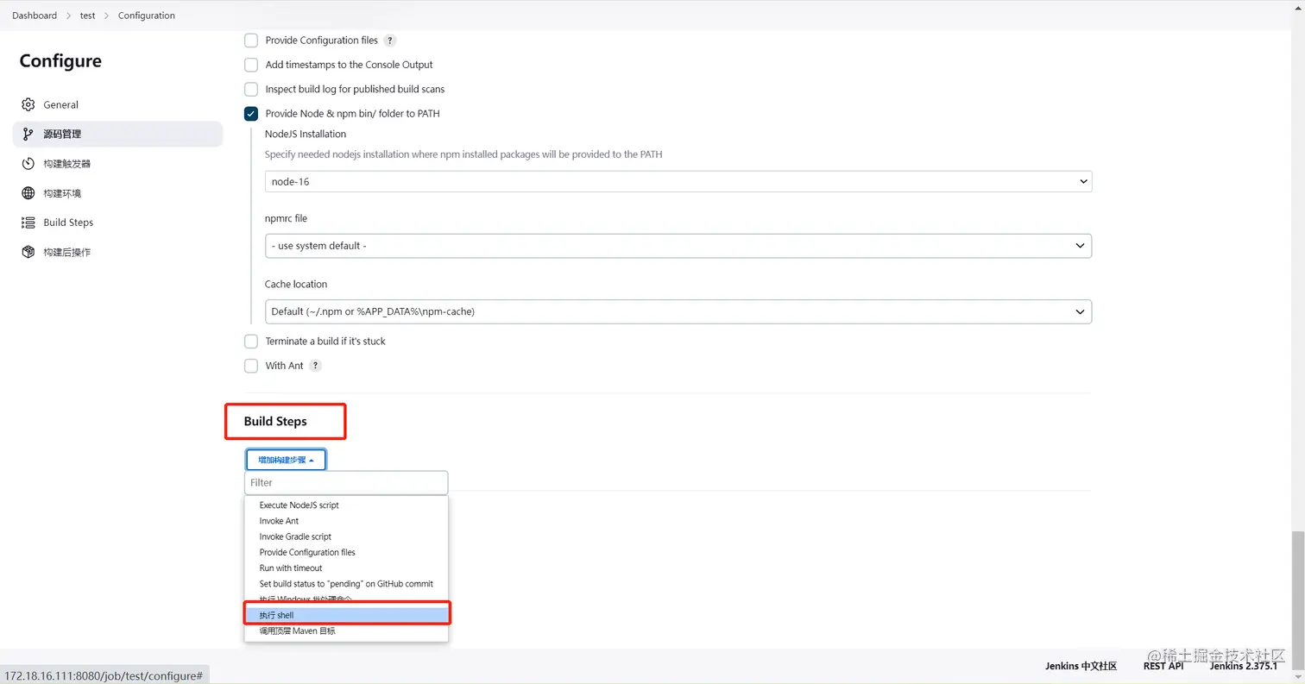Viewport: 1305px width, 684px height.
Task: Open General section in sidebar
Action: [117, 104]
